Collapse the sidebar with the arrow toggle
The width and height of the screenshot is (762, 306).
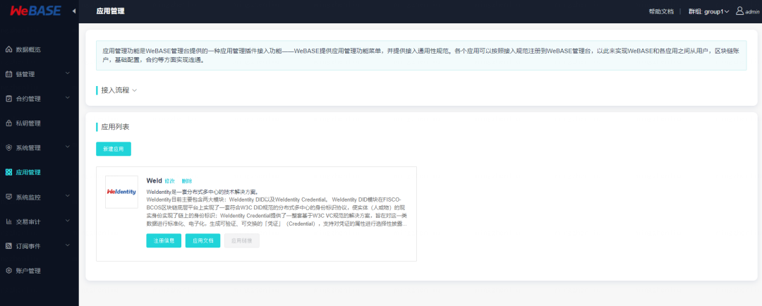point(74,11)
